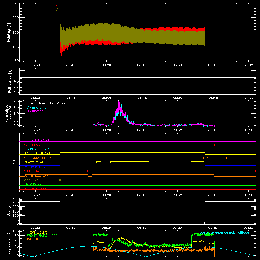260x260 pixels.
Task: Select the Roll period axis title
Action: pos(10,81)
